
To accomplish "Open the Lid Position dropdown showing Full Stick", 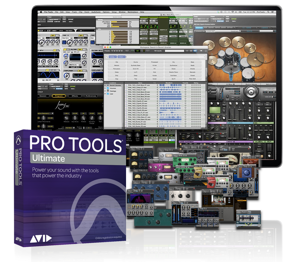I will tap(70, 128).
